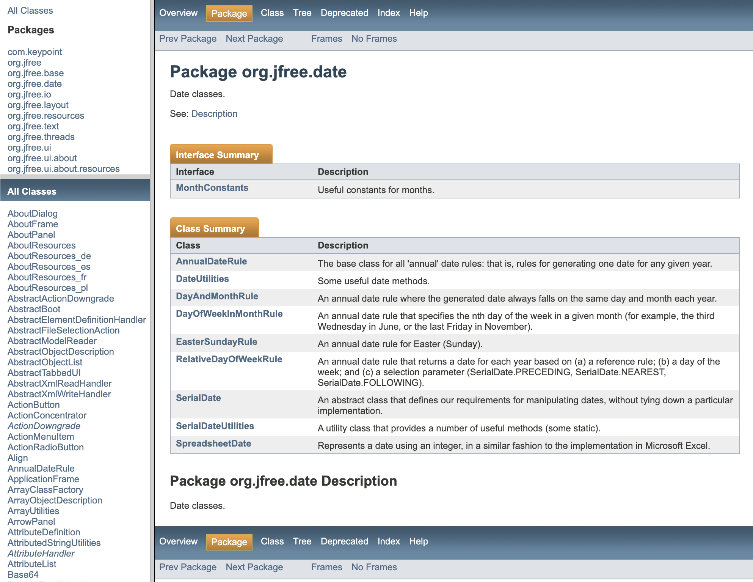Screen dimensions: 753x582
Task: Click All Classes link at sidebar top
Action: [30, 11]
